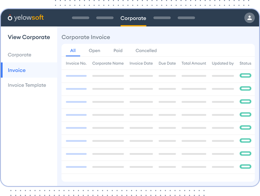Click the Due Date column header
The image size is (260, 196).
[167, 63]
